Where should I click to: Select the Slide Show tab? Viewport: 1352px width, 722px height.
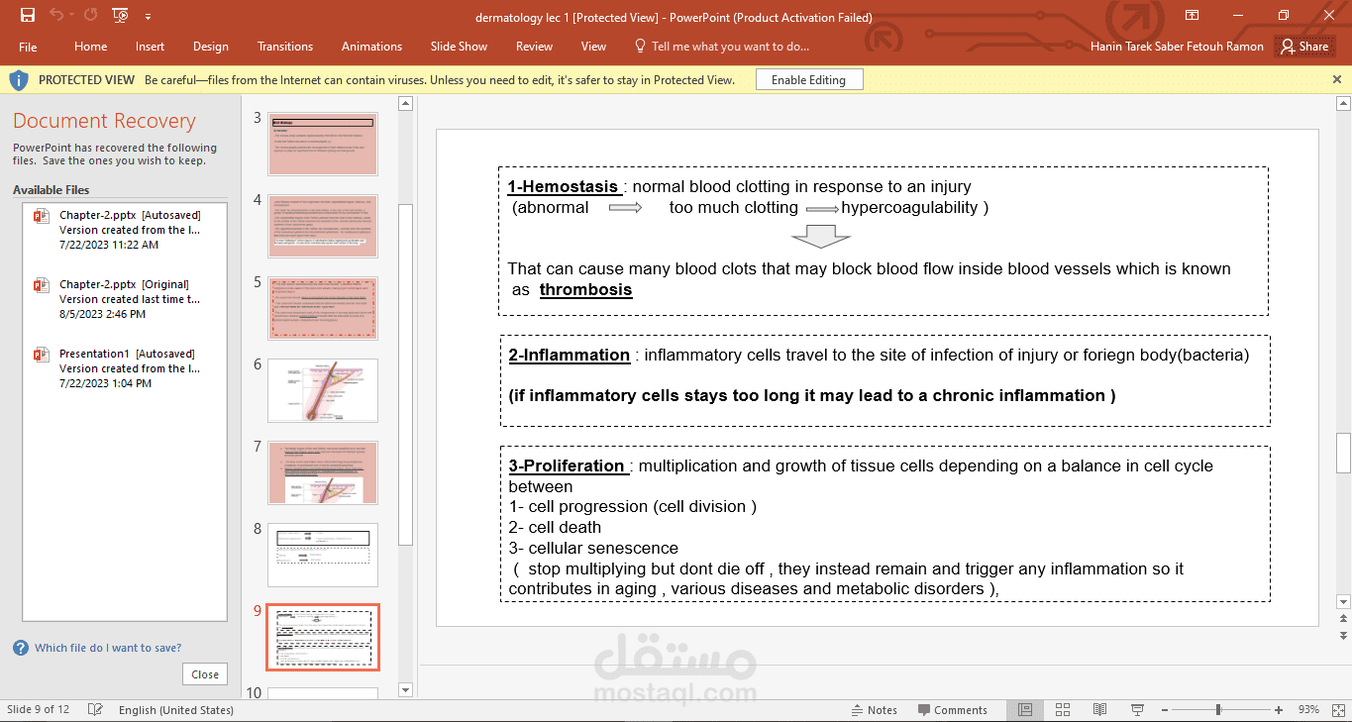[x=459, y=47]
